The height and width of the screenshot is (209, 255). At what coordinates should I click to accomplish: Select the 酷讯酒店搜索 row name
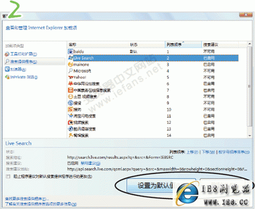point(84,129)
